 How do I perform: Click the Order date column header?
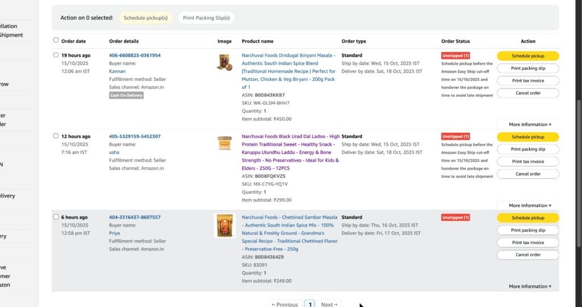tap(73, 41)
